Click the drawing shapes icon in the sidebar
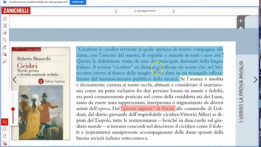261x147 pixels. 4,33
